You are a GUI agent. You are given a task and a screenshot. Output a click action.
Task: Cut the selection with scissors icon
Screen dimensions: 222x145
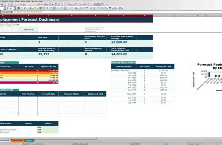9,4
